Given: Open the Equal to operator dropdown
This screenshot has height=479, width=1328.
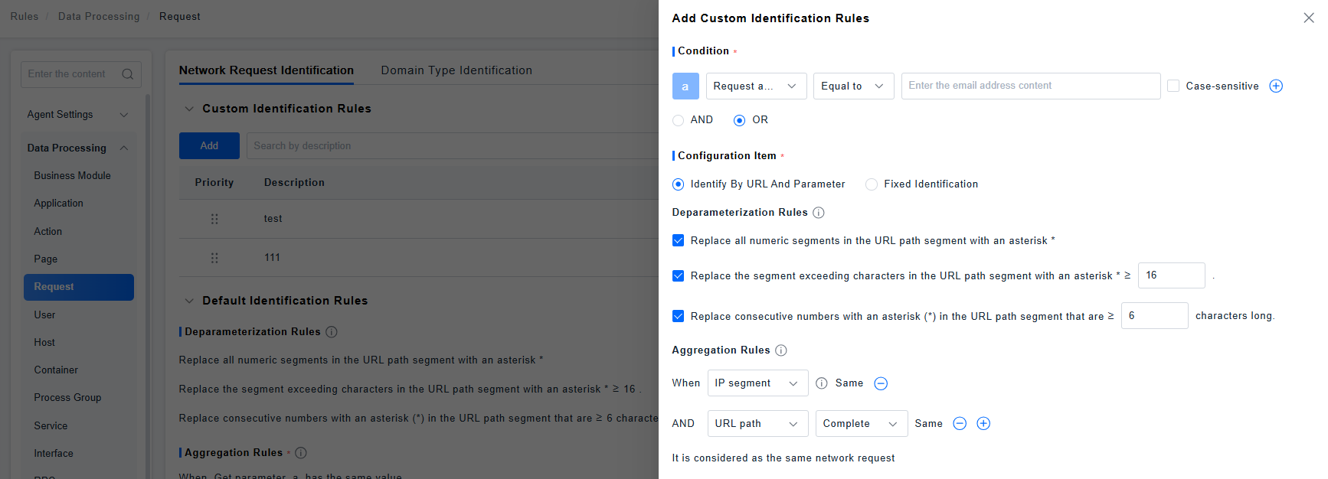Looking at the screenshot, I should 853,86.
